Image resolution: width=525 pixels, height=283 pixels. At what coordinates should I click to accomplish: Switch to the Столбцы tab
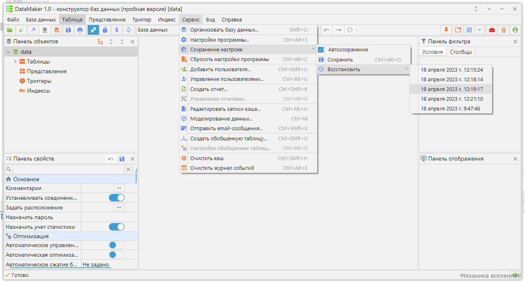pos(461,52)
